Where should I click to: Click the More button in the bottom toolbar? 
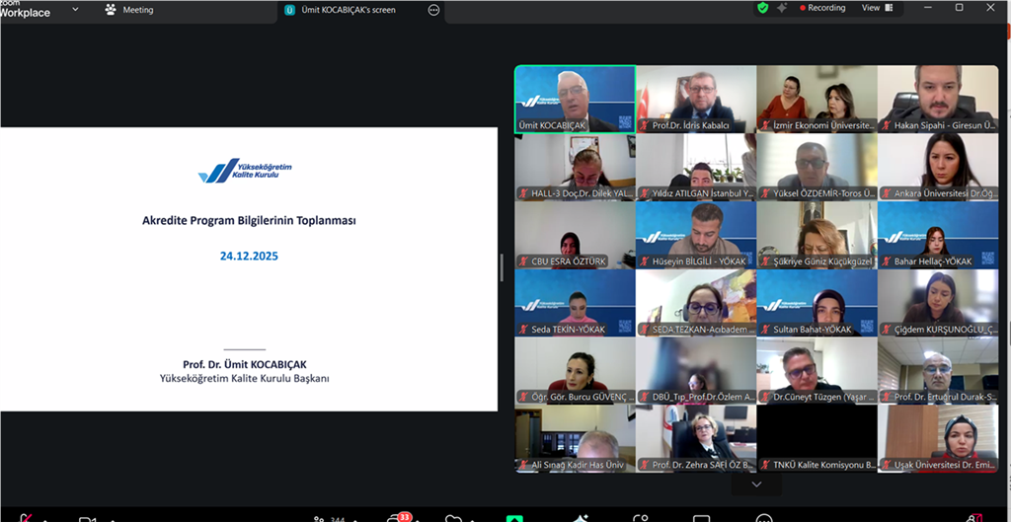(x=763, y=518)
